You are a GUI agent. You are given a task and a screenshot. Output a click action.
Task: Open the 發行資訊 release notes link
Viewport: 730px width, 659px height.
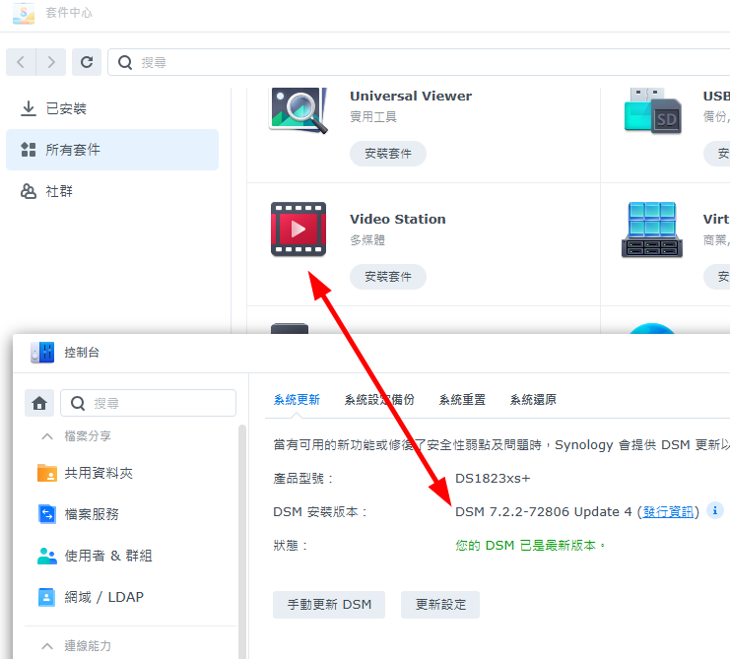(668, 512)
